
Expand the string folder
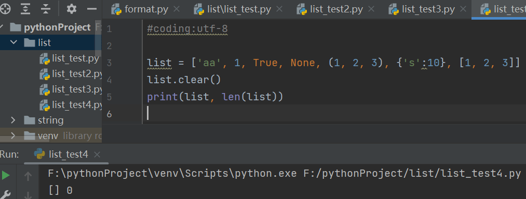pyautogui.click(x=13, y=120)
